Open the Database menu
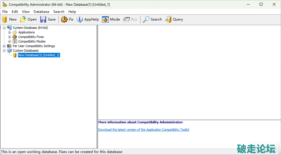The width and height of the screenshot is (281, 155). (x=41, y=12)
